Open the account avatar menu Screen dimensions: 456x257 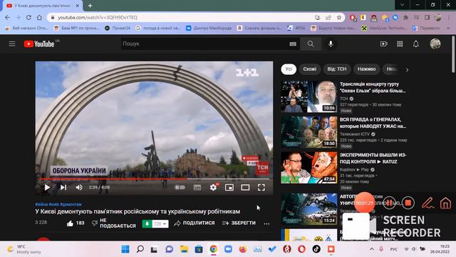tap(435, 44)
